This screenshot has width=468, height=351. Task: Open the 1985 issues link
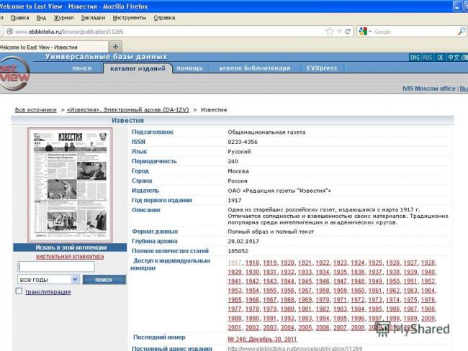click(375, 309)
